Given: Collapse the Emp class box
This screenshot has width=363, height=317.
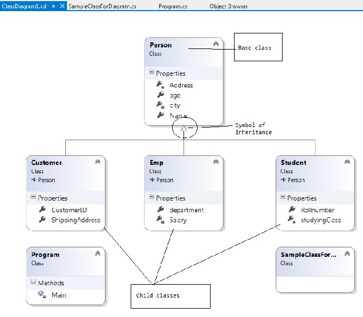Looking at the screenshot, I should 216,162.
